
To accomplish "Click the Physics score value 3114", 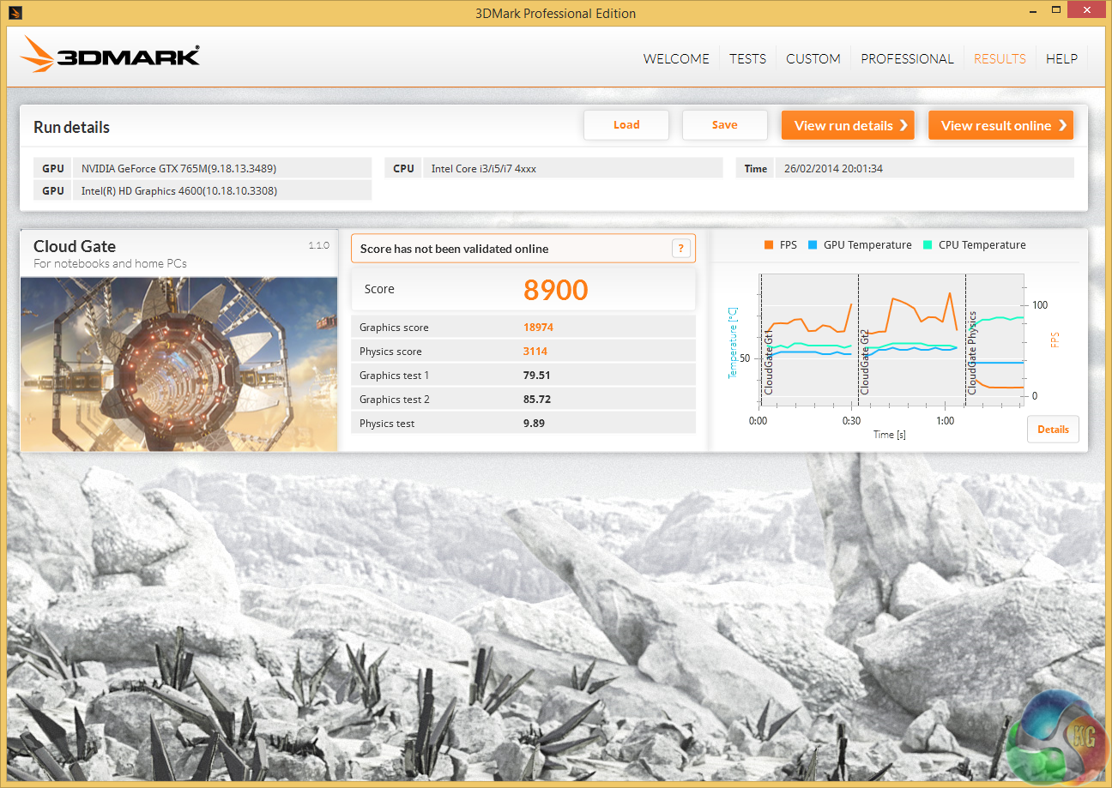I will click(x=535, y=352).
